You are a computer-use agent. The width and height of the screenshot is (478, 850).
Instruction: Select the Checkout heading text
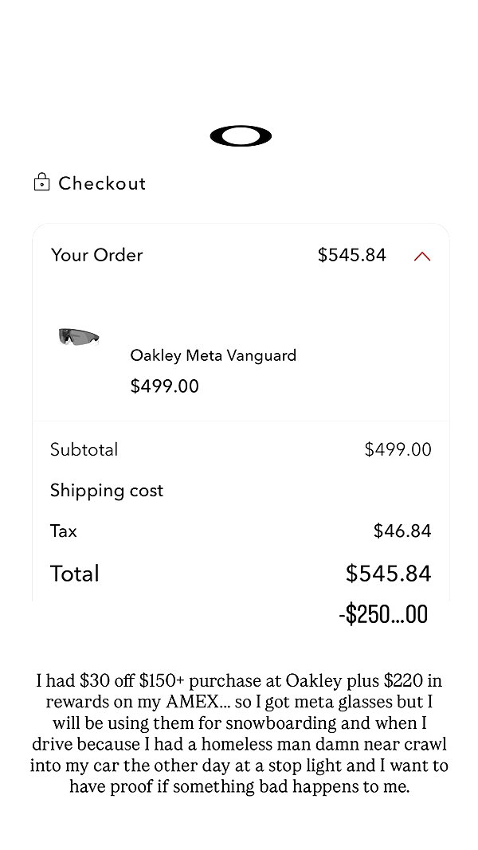102,183
